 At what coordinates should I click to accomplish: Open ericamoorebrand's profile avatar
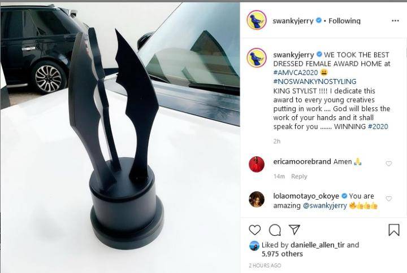tap(257, 164)
